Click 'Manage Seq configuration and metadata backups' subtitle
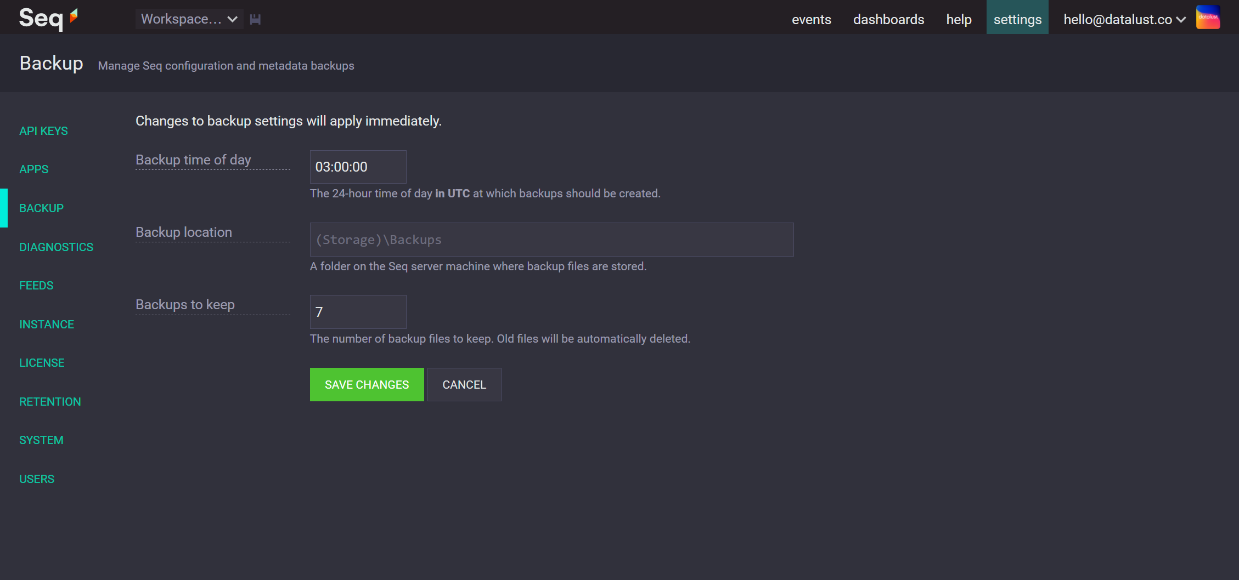 click(226, 66)
